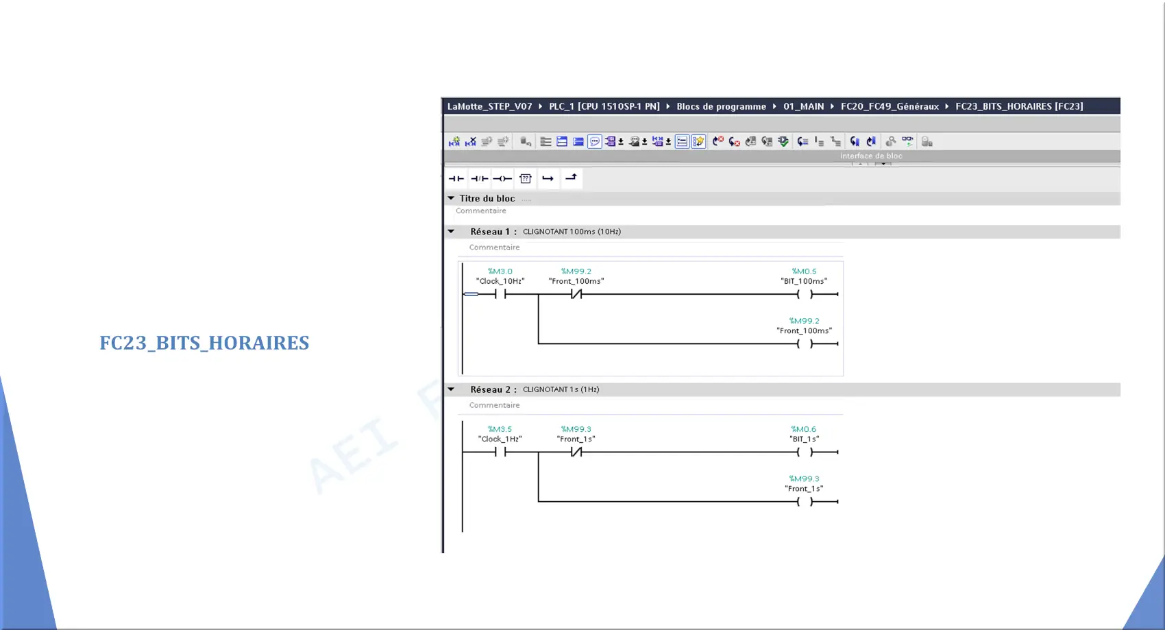Viewport: 1165px width, 630px height.
Task: Close the branch in the rung
Action: coord(571,178)
